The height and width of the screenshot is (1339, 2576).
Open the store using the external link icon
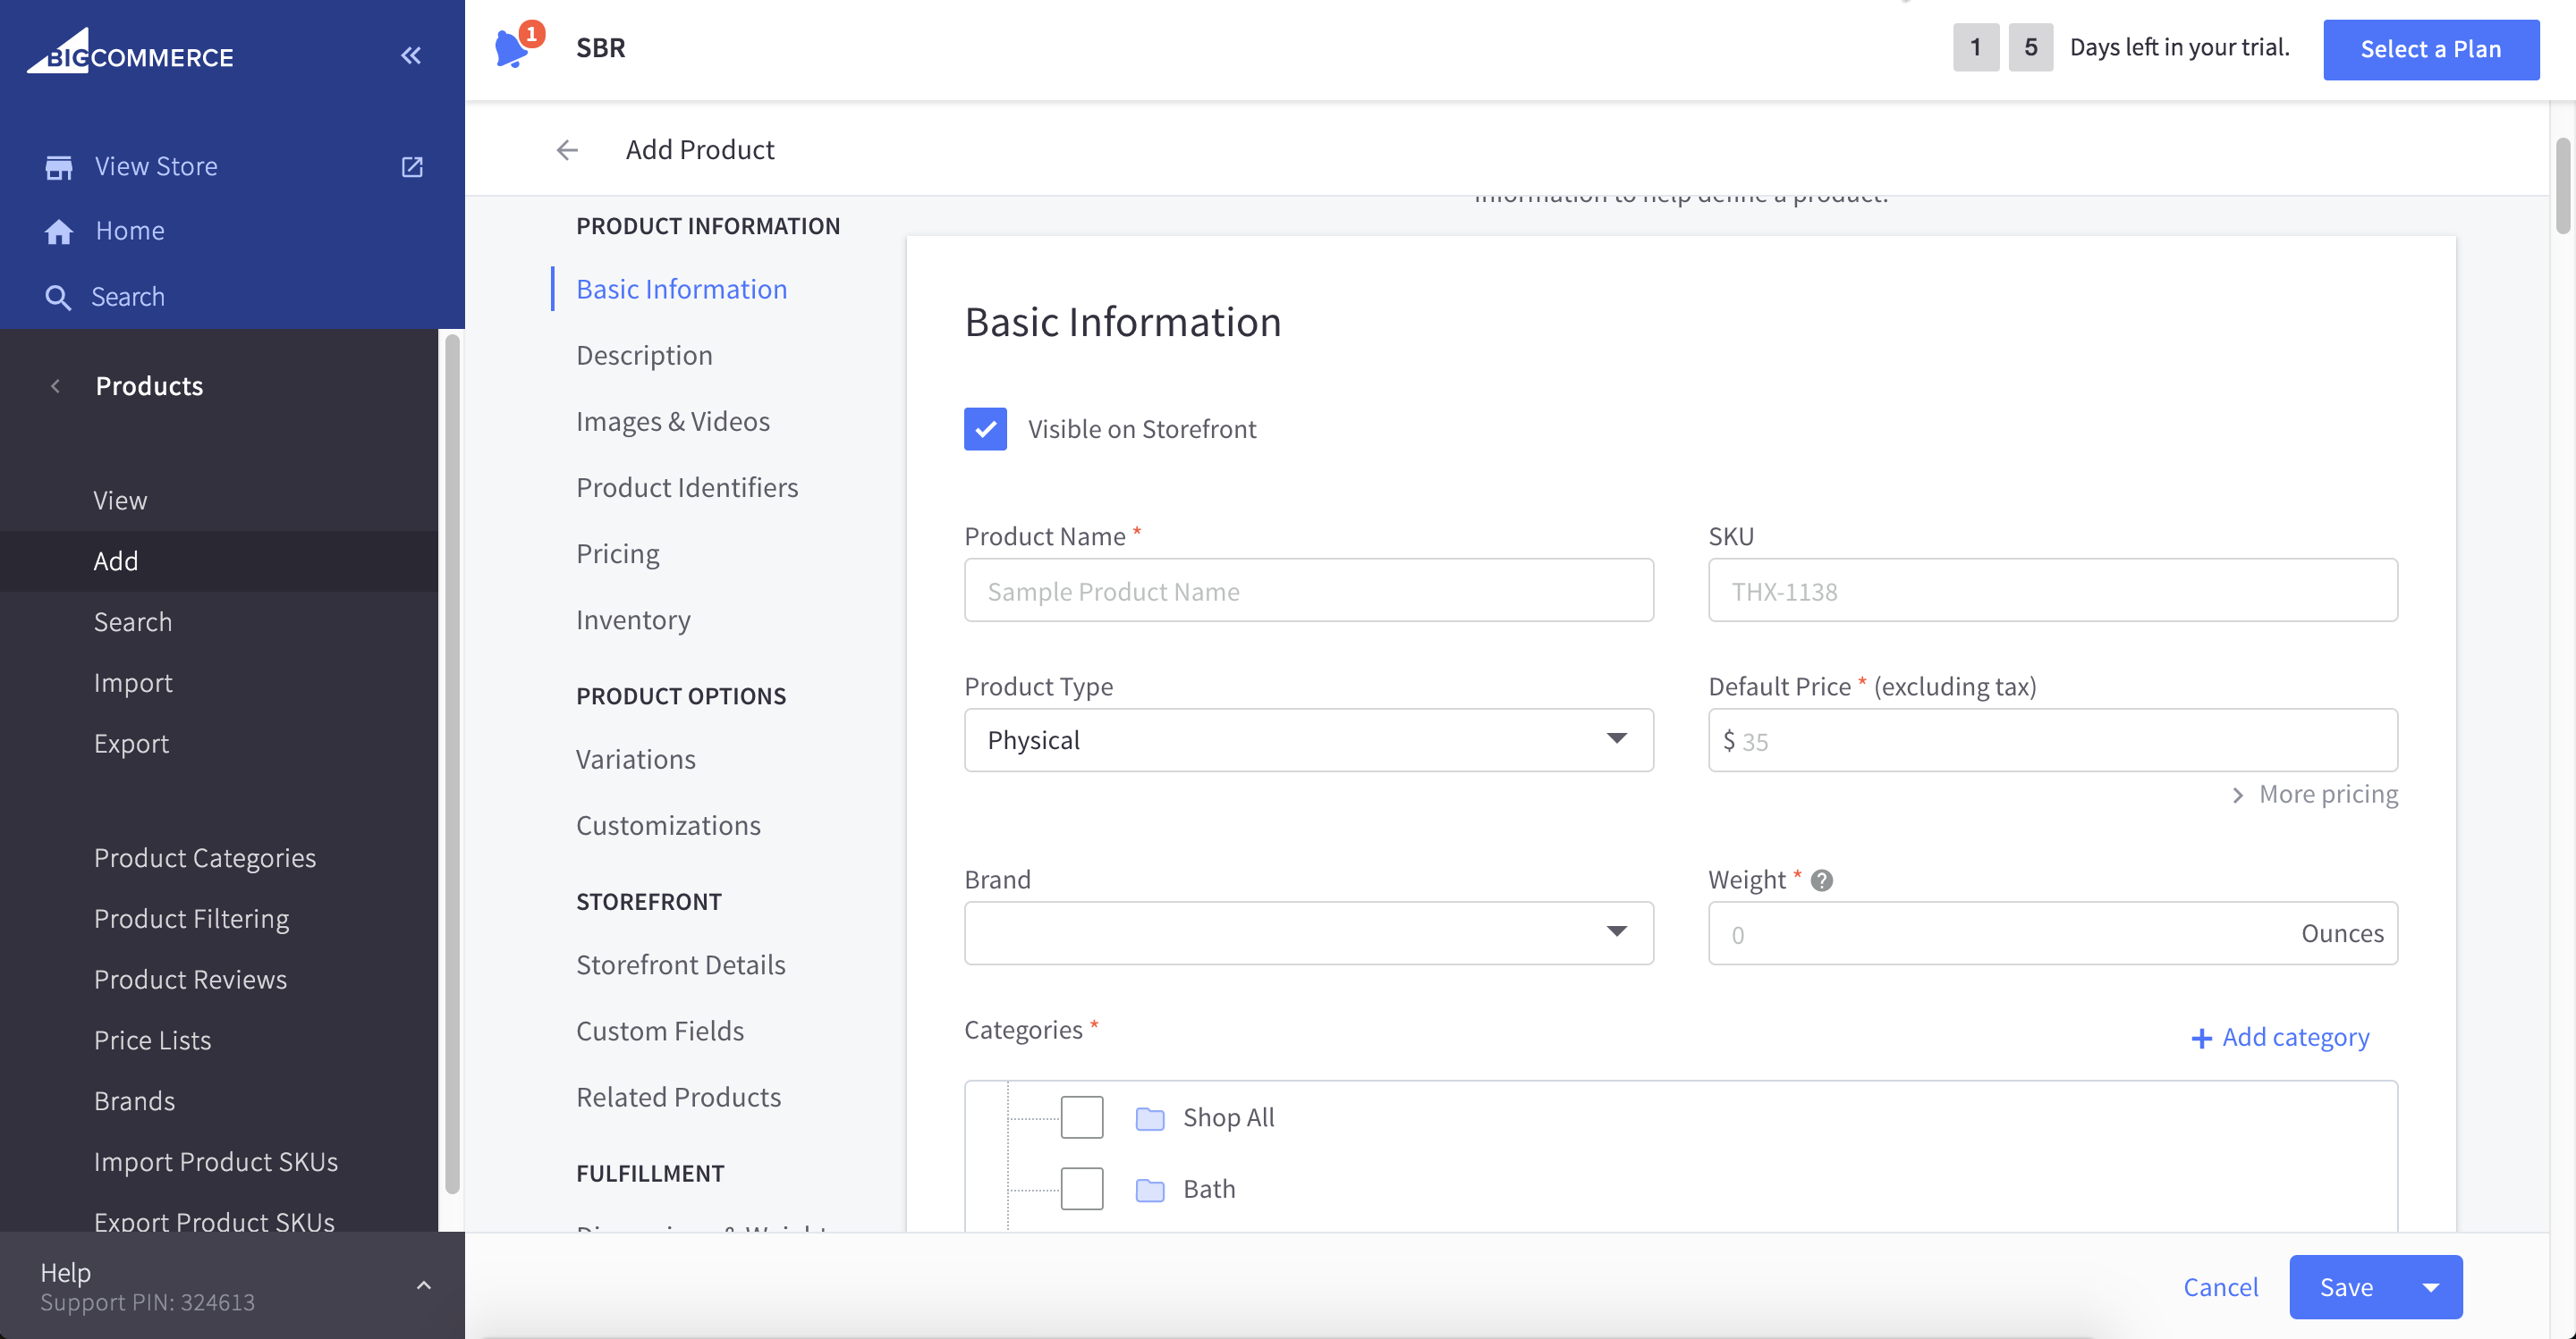click(412, 167)
